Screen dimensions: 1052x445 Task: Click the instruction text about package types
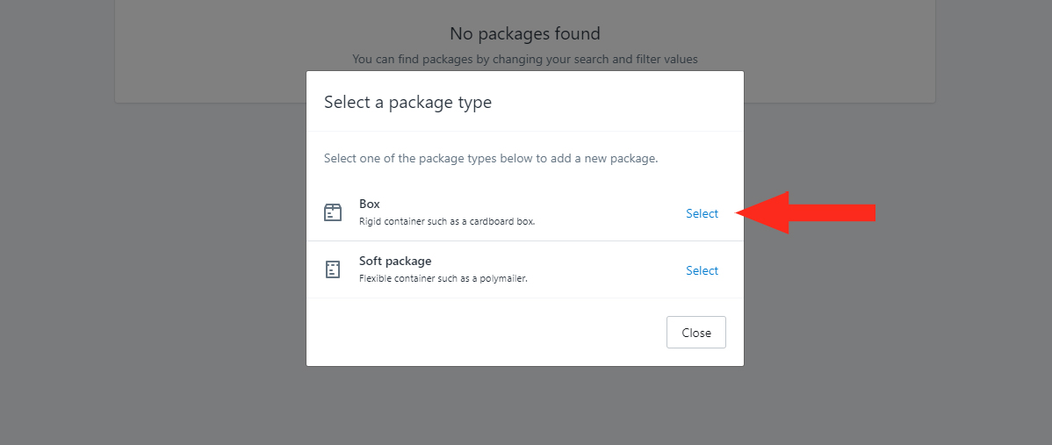coord(491,159)
